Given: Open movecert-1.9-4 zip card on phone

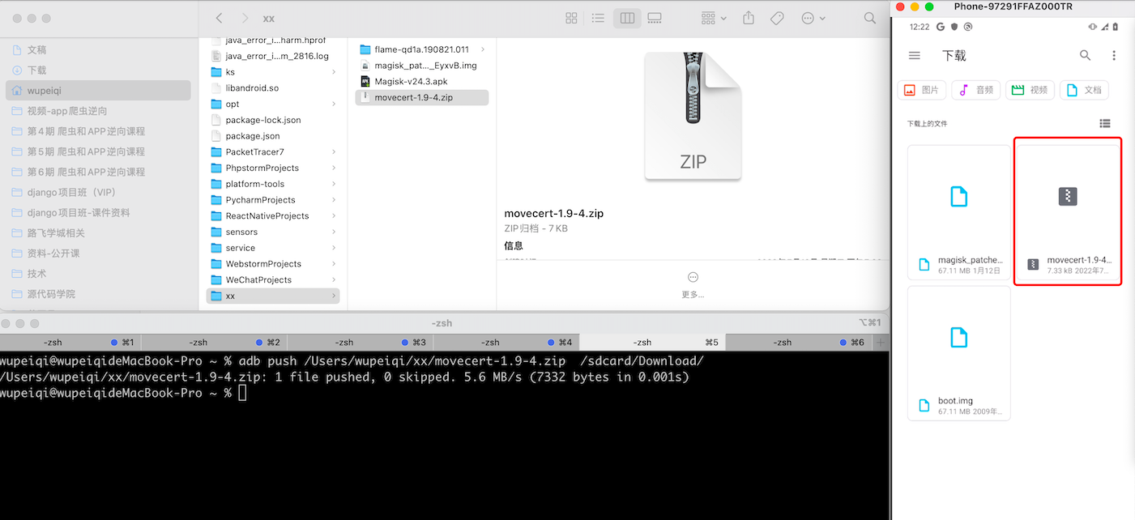Looking at the screenshot, I should [1068, 212].
